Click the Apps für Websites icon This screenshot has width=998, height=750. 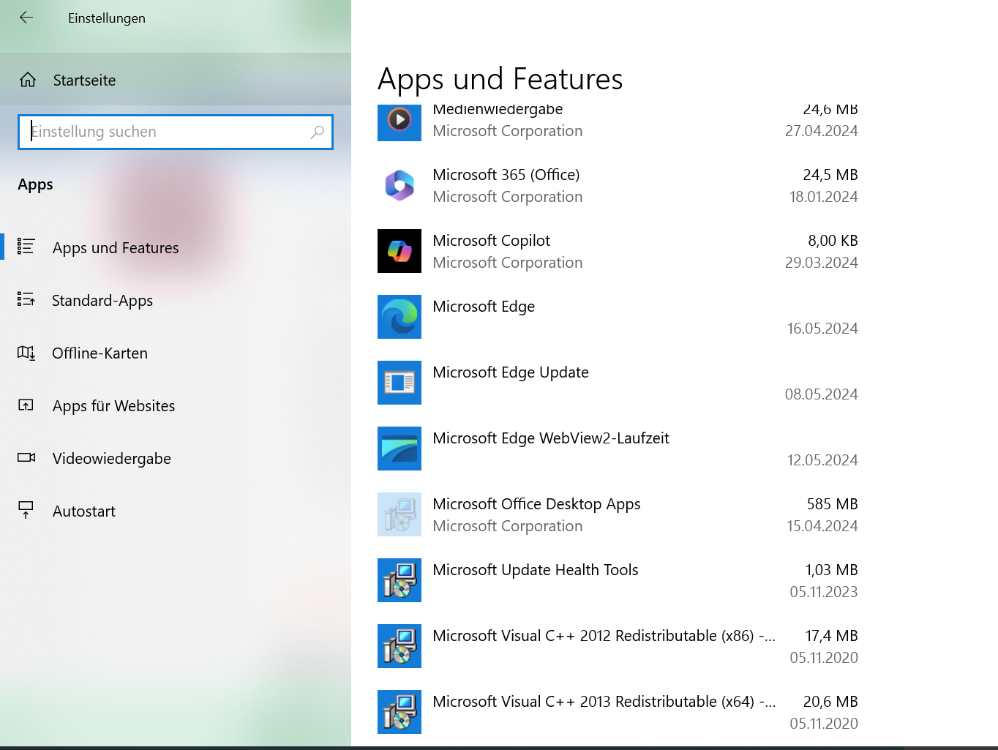tap(26, 405)
